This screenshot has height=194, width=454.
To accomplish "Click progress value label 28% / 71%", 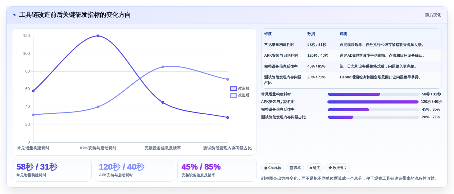I will pyautogui.click(x=431, y=117).
